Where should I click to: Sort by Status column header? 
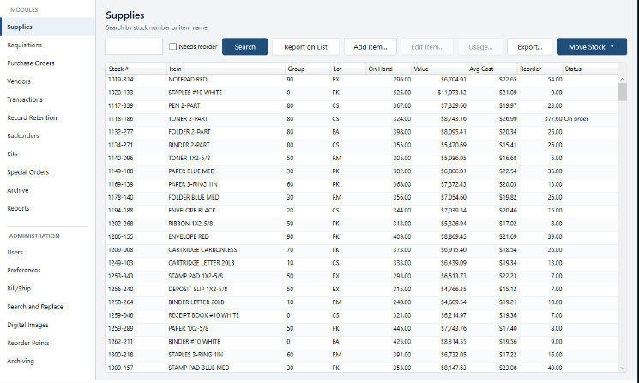[590, 69]
